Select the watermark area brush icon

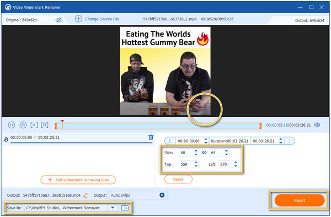click(6, 139)
